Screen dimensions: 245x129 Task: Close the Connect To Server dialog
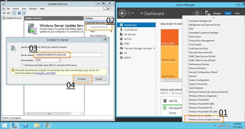105,39
